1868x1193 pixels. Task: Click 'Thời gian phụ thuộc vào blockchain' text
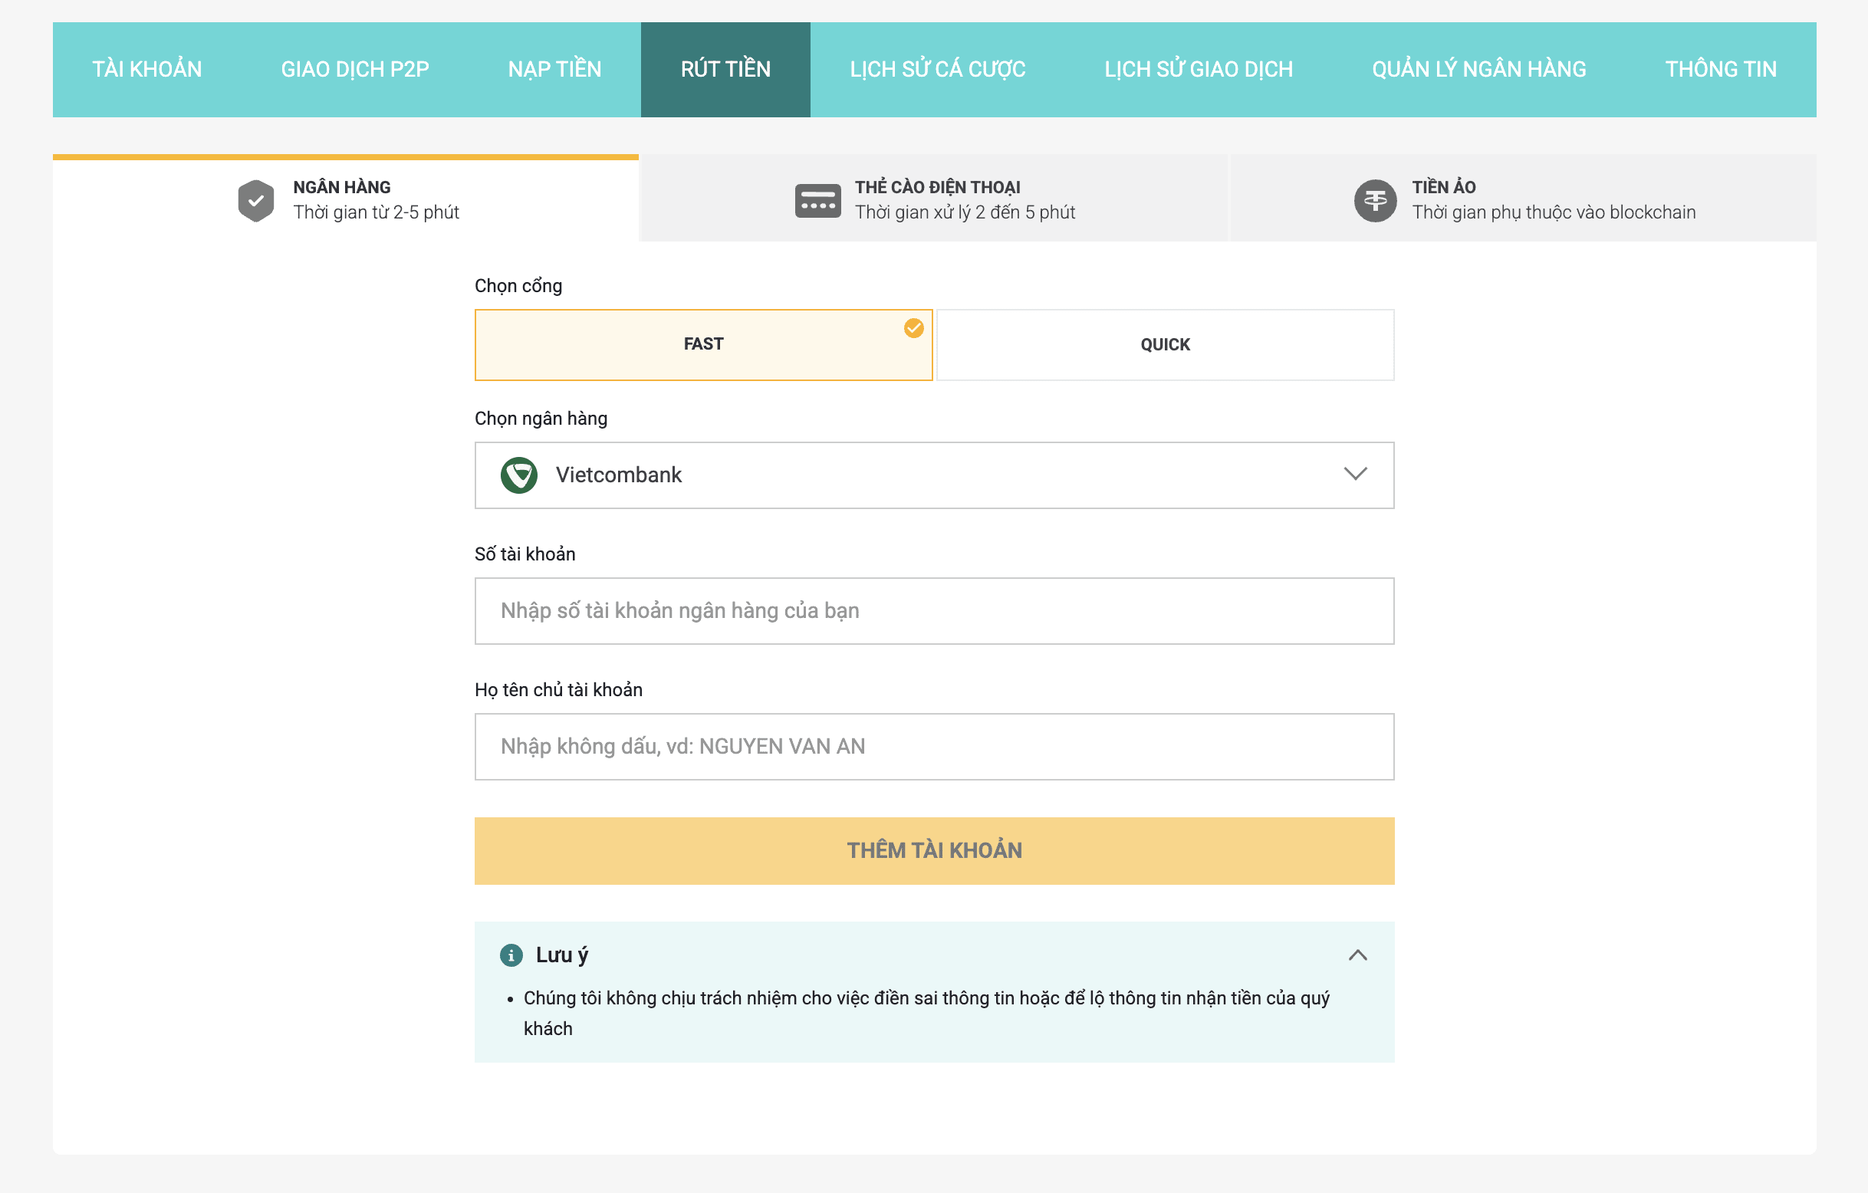pyautogui.click(x=1553, y=212)
